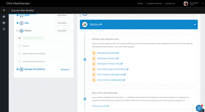
Task: Click the Gather and act on feedback text
Action: click(34, 54)
